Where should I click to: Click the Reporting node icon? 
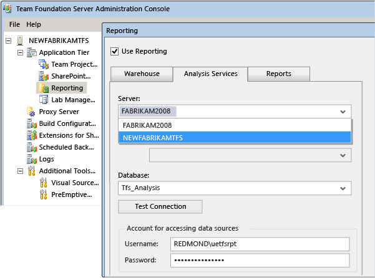pos(44,88)
